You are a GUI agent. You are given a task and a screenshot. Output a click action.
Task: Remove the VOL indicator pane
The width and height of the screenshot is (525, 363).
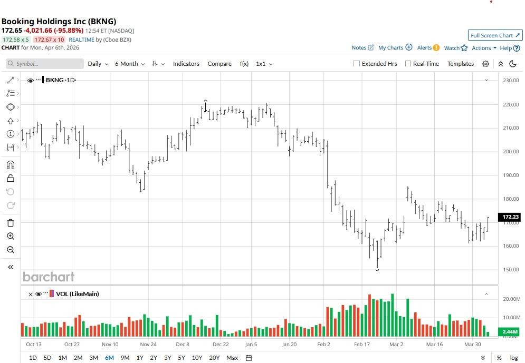(31, 294)
